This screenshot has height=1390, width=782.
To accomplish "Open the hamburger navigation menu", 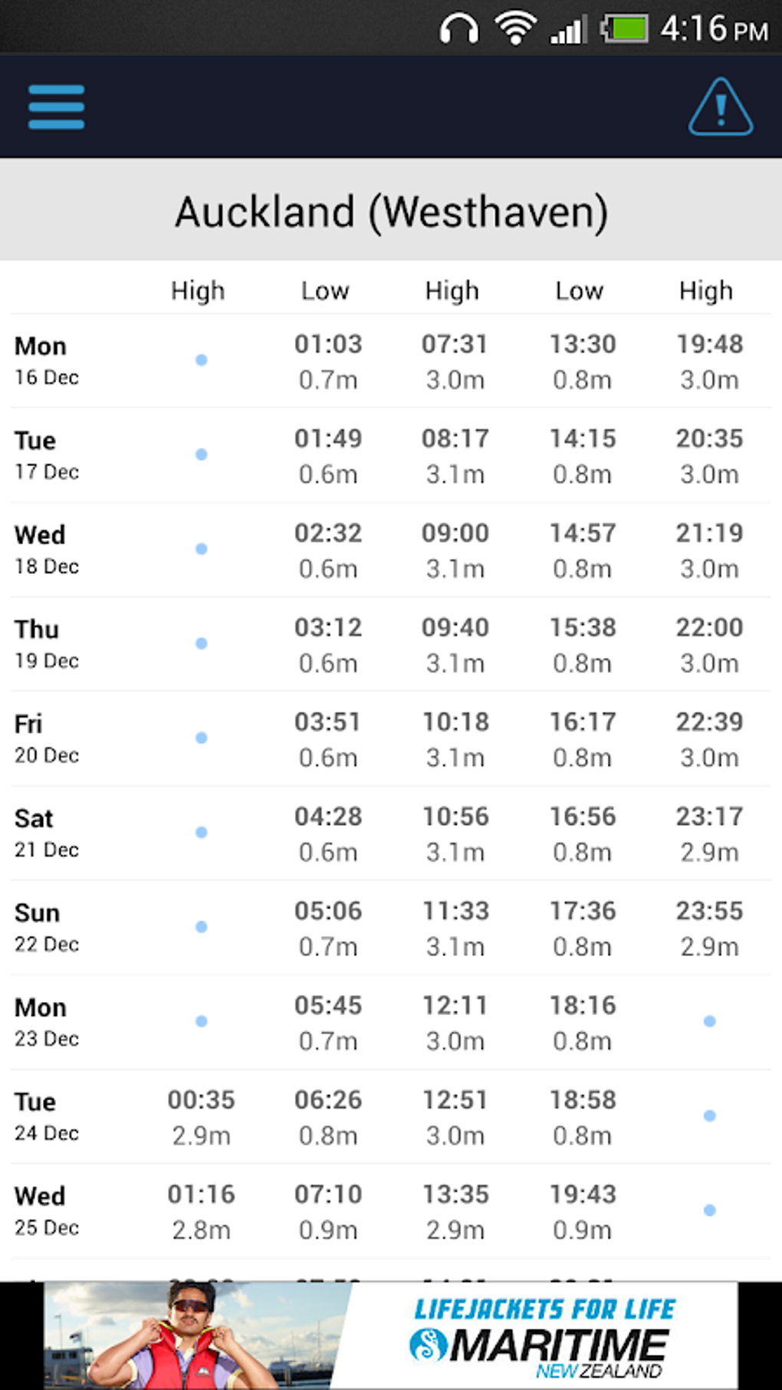I will [56, 107].
